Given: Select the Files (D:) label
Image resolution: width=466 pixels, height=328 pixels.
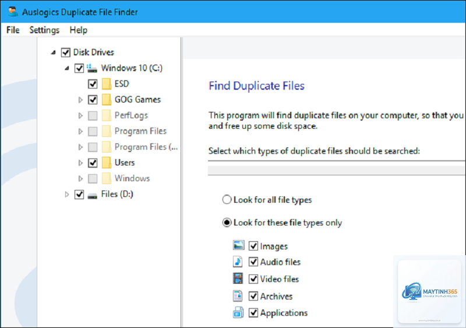Looking at the screenshot, I should [x=117, y=194].
